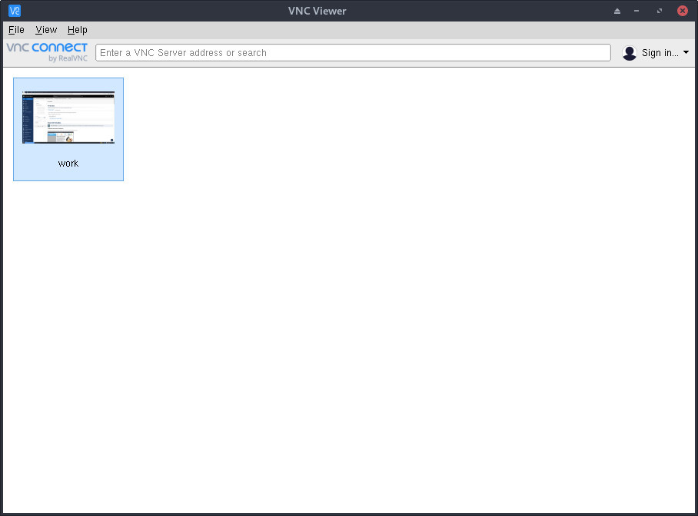698x516 pixels.
Task: Close the VNC Viewer window
Action: pos(683,11)
